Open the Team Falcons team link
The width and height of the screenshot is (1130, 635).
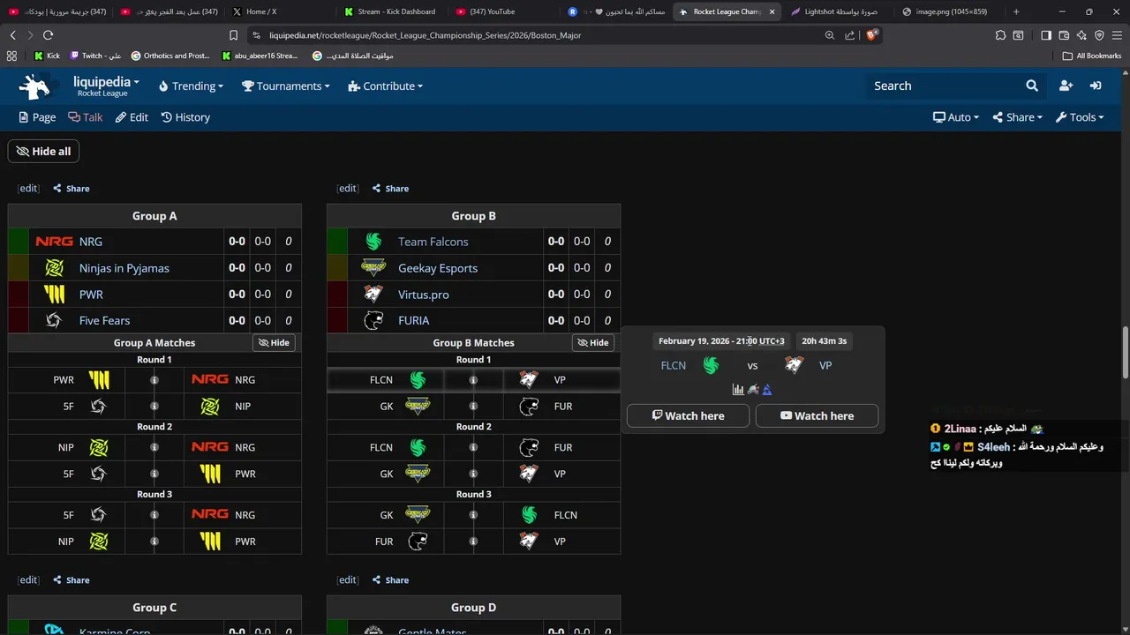(433, 242)
